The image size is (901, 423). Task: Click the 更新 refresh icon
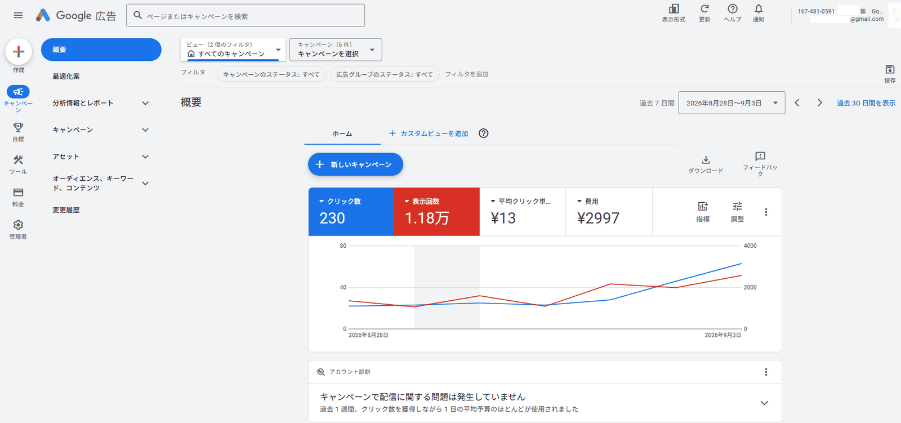click(704, 9)
